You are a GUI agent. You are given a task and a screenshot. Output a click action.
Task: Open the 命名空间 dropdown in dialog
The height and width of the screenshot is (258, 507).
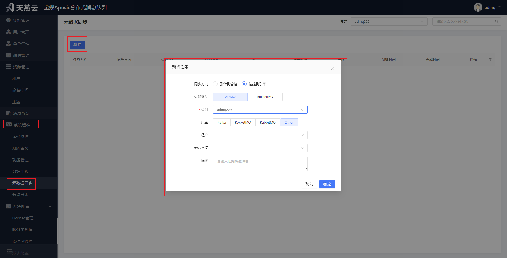(x=260, y=148)
